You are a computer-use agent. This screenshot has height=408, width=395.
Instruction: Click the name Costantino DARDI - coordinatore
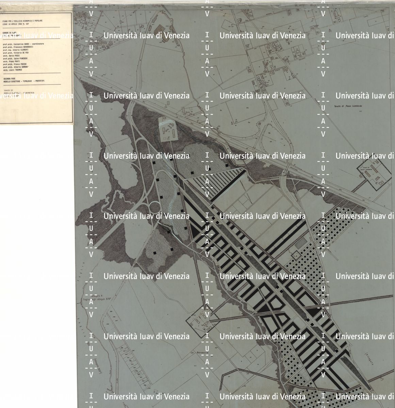click(x=23, y=44)
